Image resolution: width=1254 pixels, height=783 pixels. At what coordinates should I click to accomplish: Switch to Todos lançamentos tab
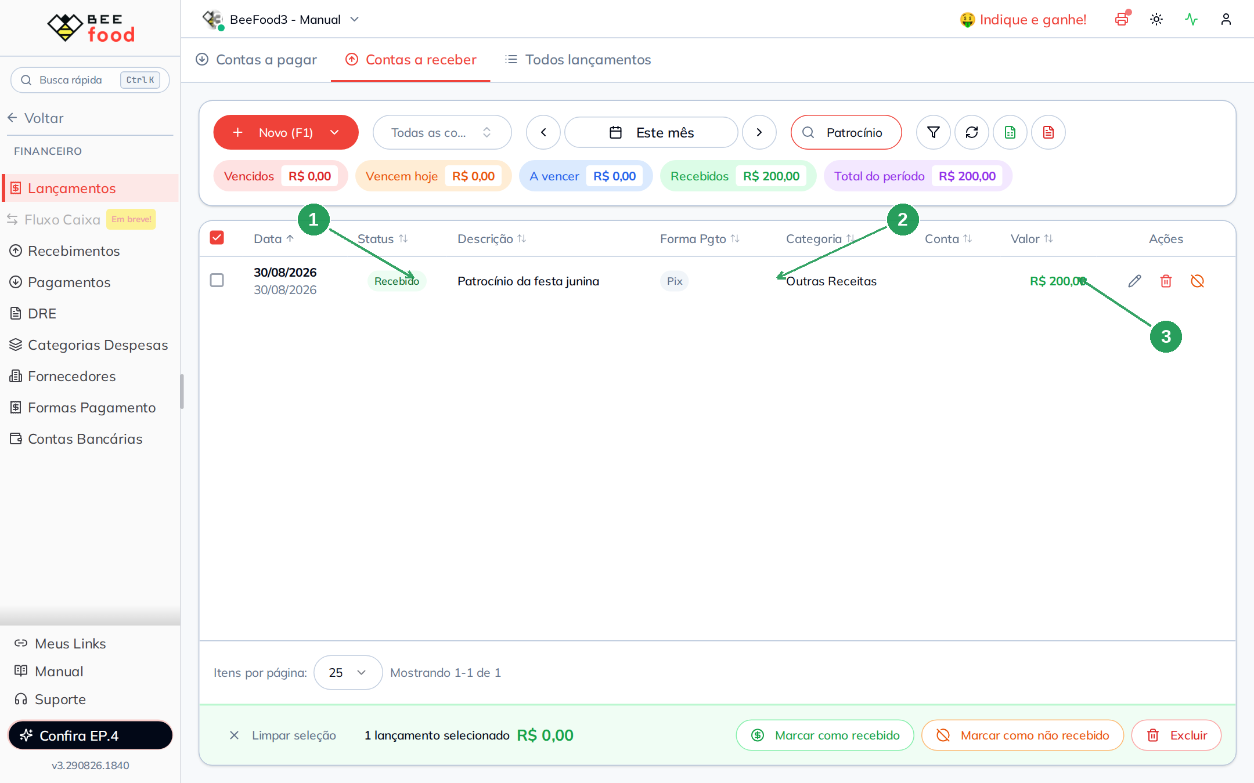(x=578, y=60)
